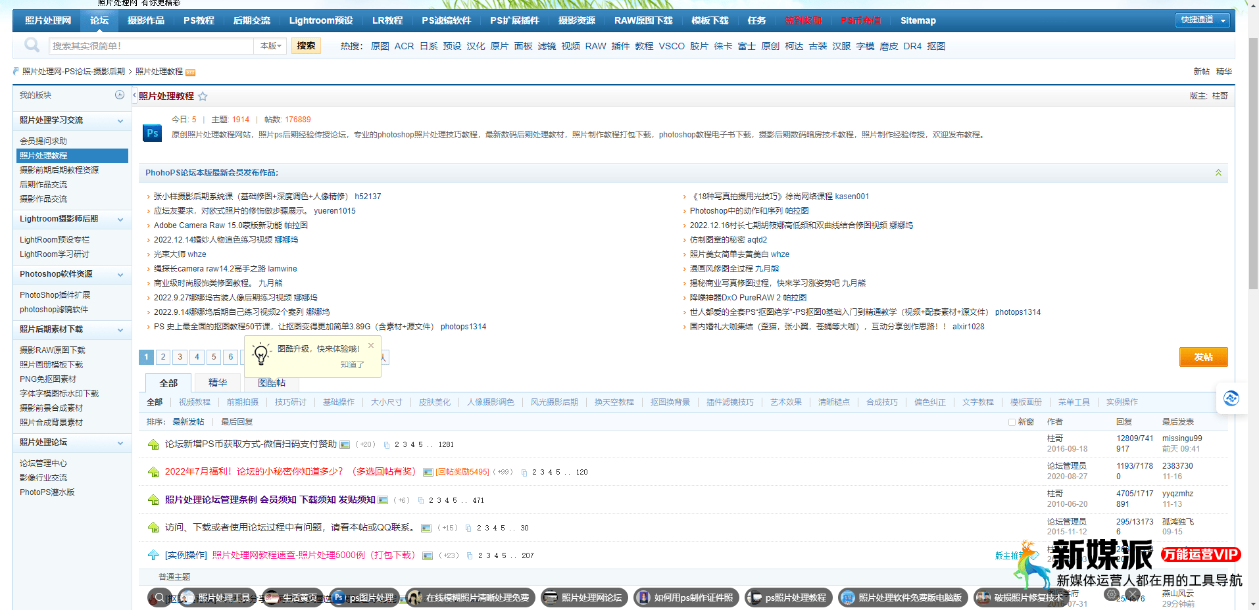Click the orange 发帖 button
This screenshot has height=610, width=1259.
click(x=1203, y=357)
